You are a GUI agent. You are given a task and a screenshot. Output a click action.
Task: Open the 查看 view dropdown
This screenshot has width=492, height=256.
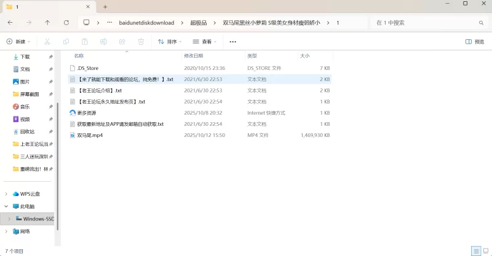pos(205,42)
